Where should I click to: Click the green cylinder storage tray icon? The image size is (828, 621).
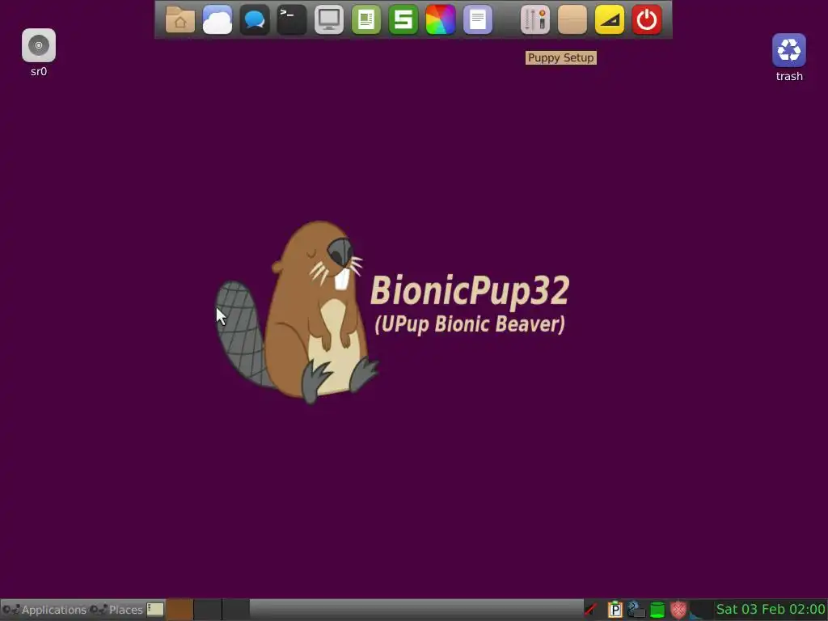657,610
